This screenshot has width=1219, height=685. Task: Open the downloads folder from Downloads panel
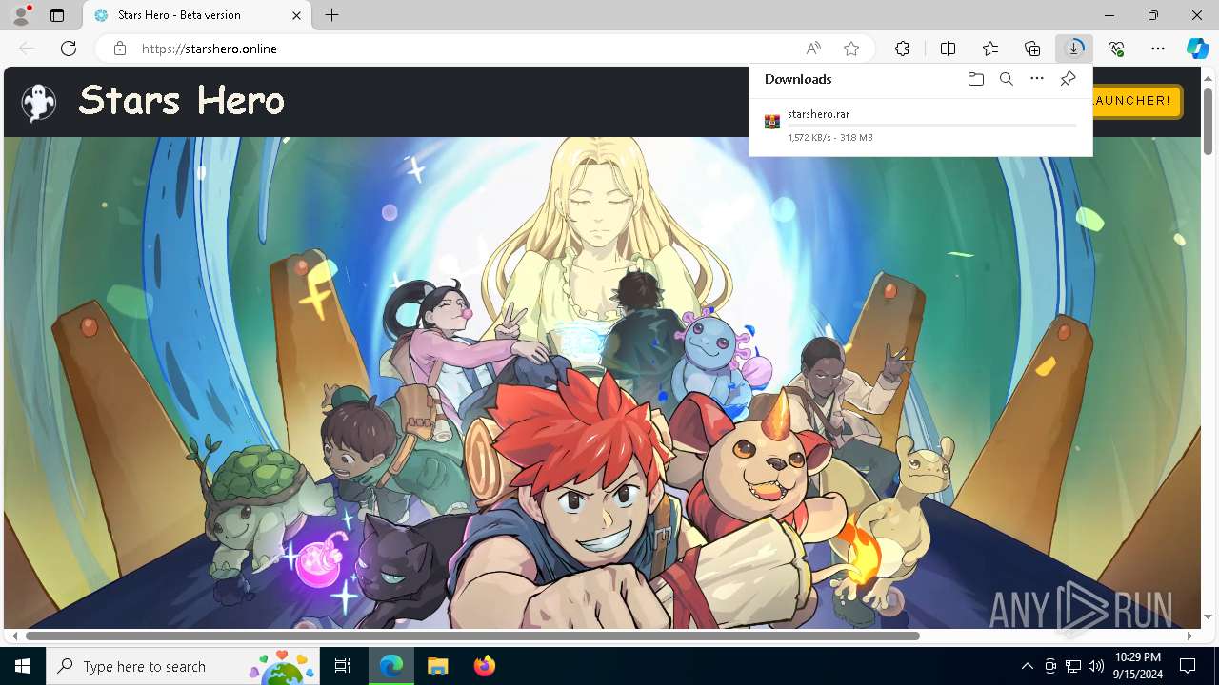975,79
